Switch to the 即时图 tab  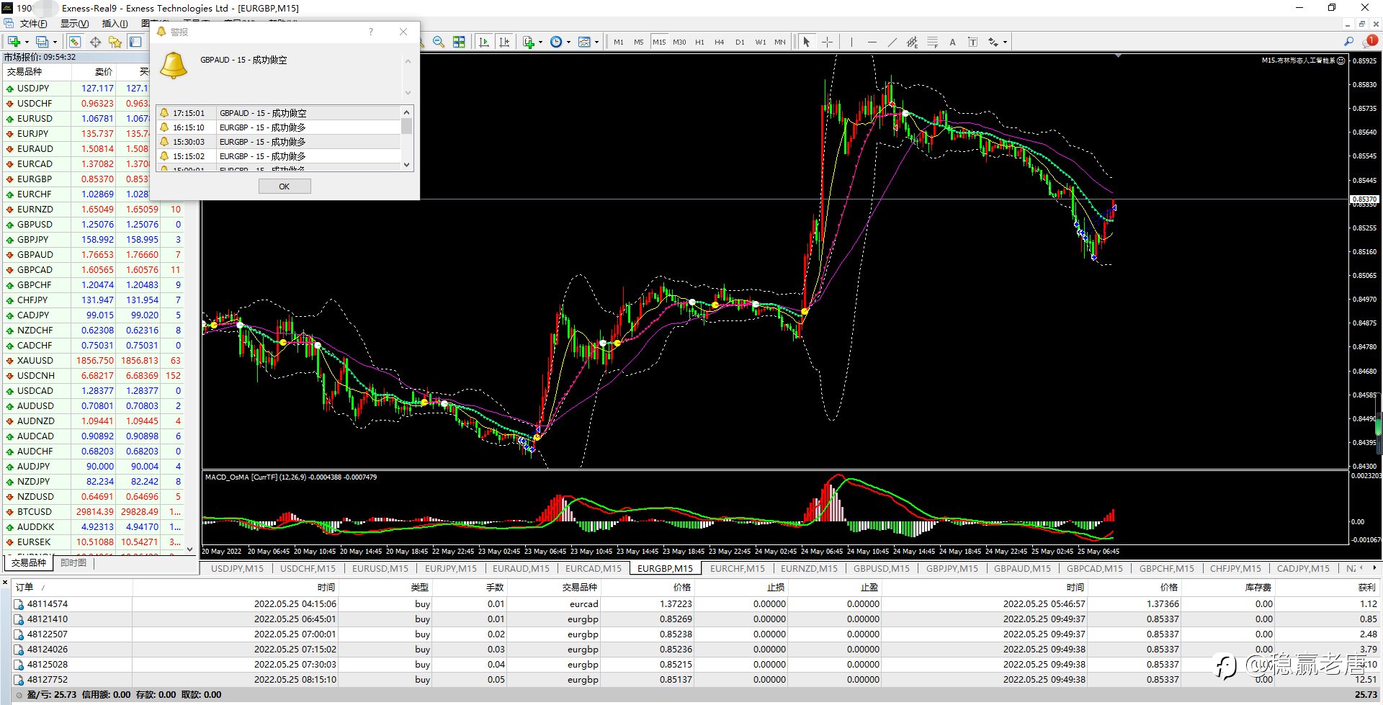73,563
